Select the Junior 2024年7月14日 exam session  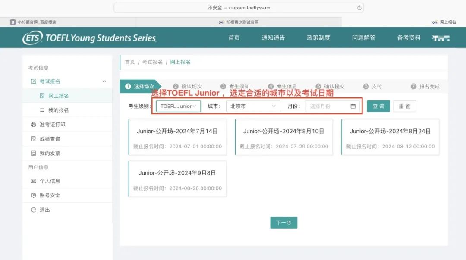click(x=177, y=137)
